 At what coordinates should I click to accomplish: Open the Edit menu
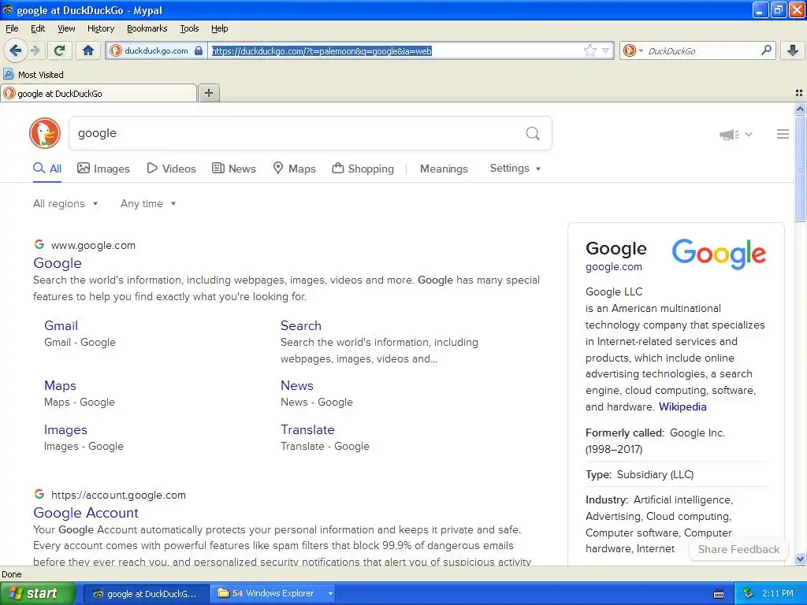tap(38, 28)
